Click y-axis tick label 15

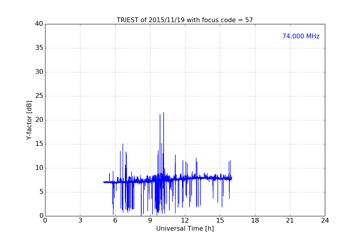coord(39,144)
